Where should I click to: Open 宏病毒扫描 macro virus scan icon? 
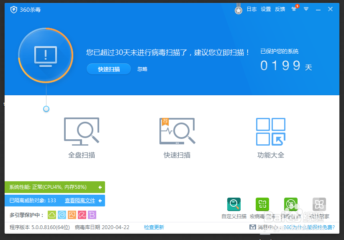pos(262,204)
